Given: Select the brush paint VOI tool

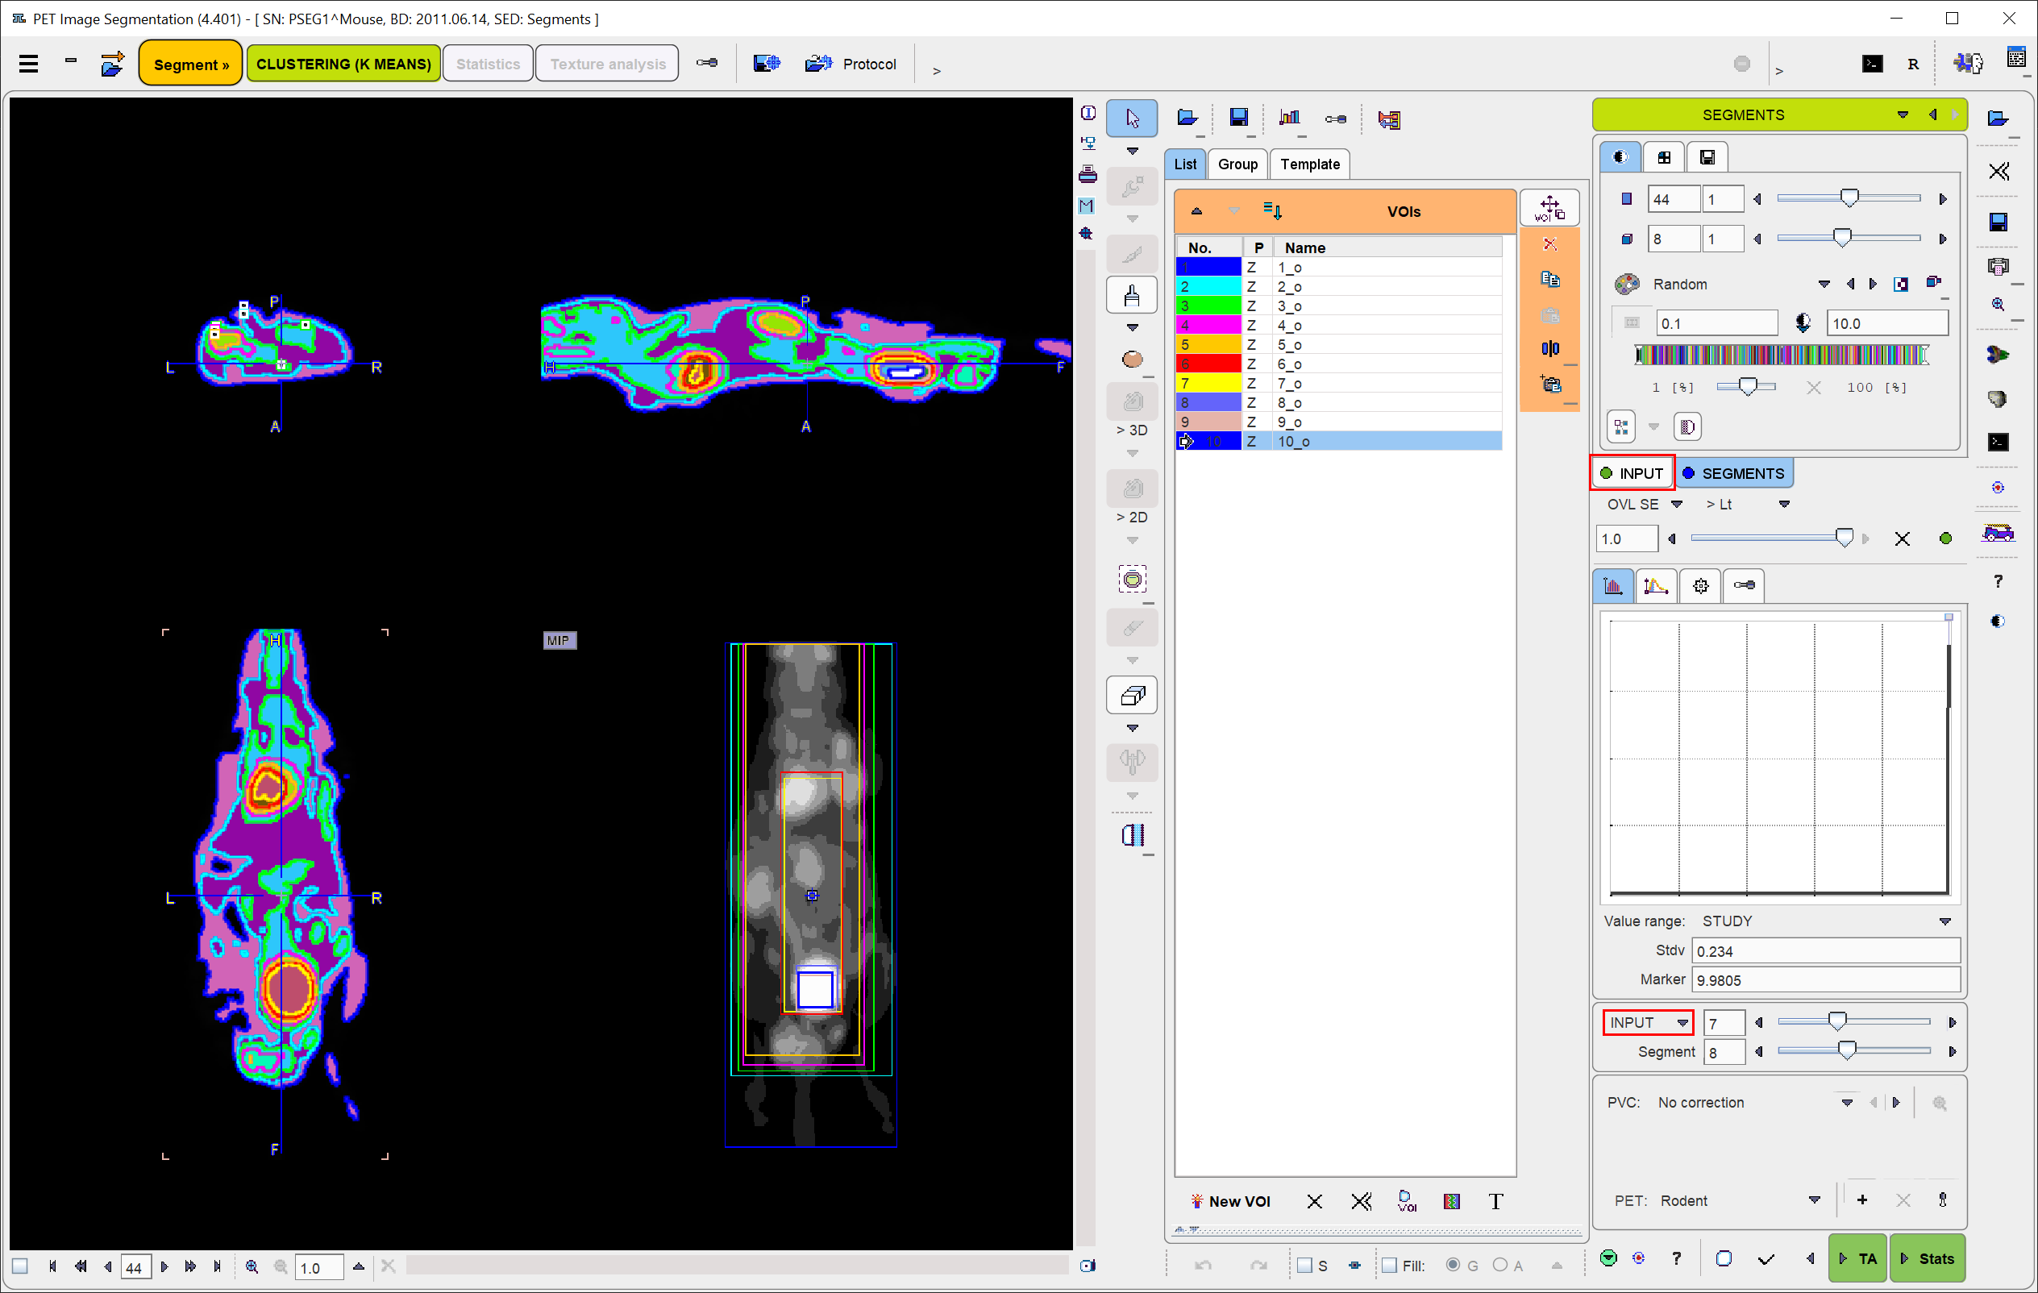Looking at the screenshot, I should pos(1132,295).
